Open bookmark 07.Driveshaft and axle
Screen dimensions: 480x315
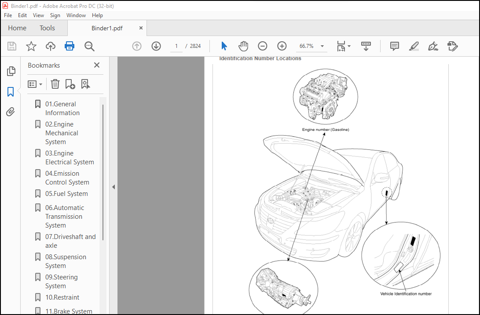coord(70,241)
